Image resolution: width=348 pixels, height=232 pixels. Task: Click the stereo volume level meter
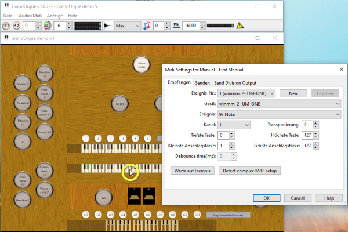88,26
